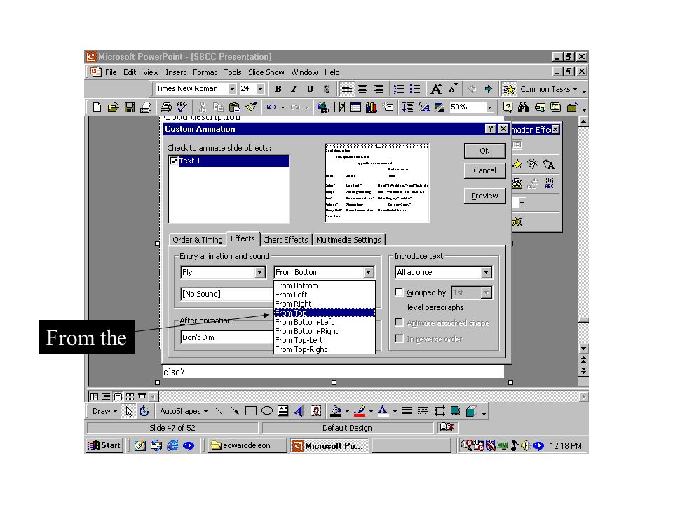Expand the Fly animation type dropdown

(259, 272)
